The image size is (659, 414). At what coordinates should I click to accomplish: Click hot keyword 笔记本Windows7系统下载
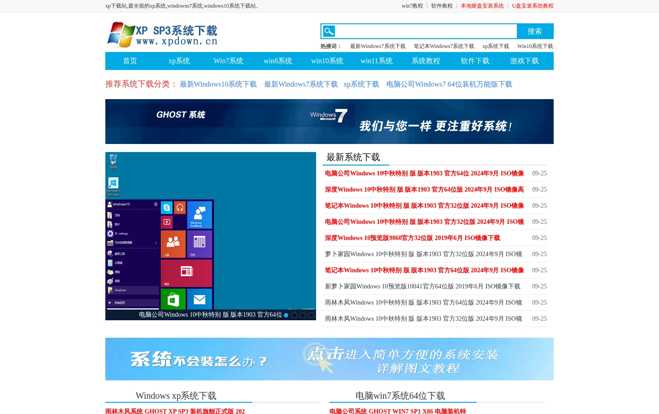click(x=444, y=46)
